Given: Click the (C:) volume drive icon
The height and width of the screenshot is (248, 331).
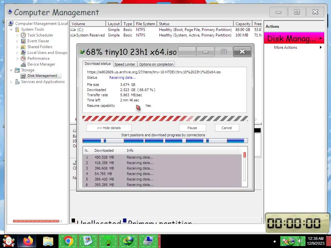Looking at the screenshot, I should [x=73, y=30].
